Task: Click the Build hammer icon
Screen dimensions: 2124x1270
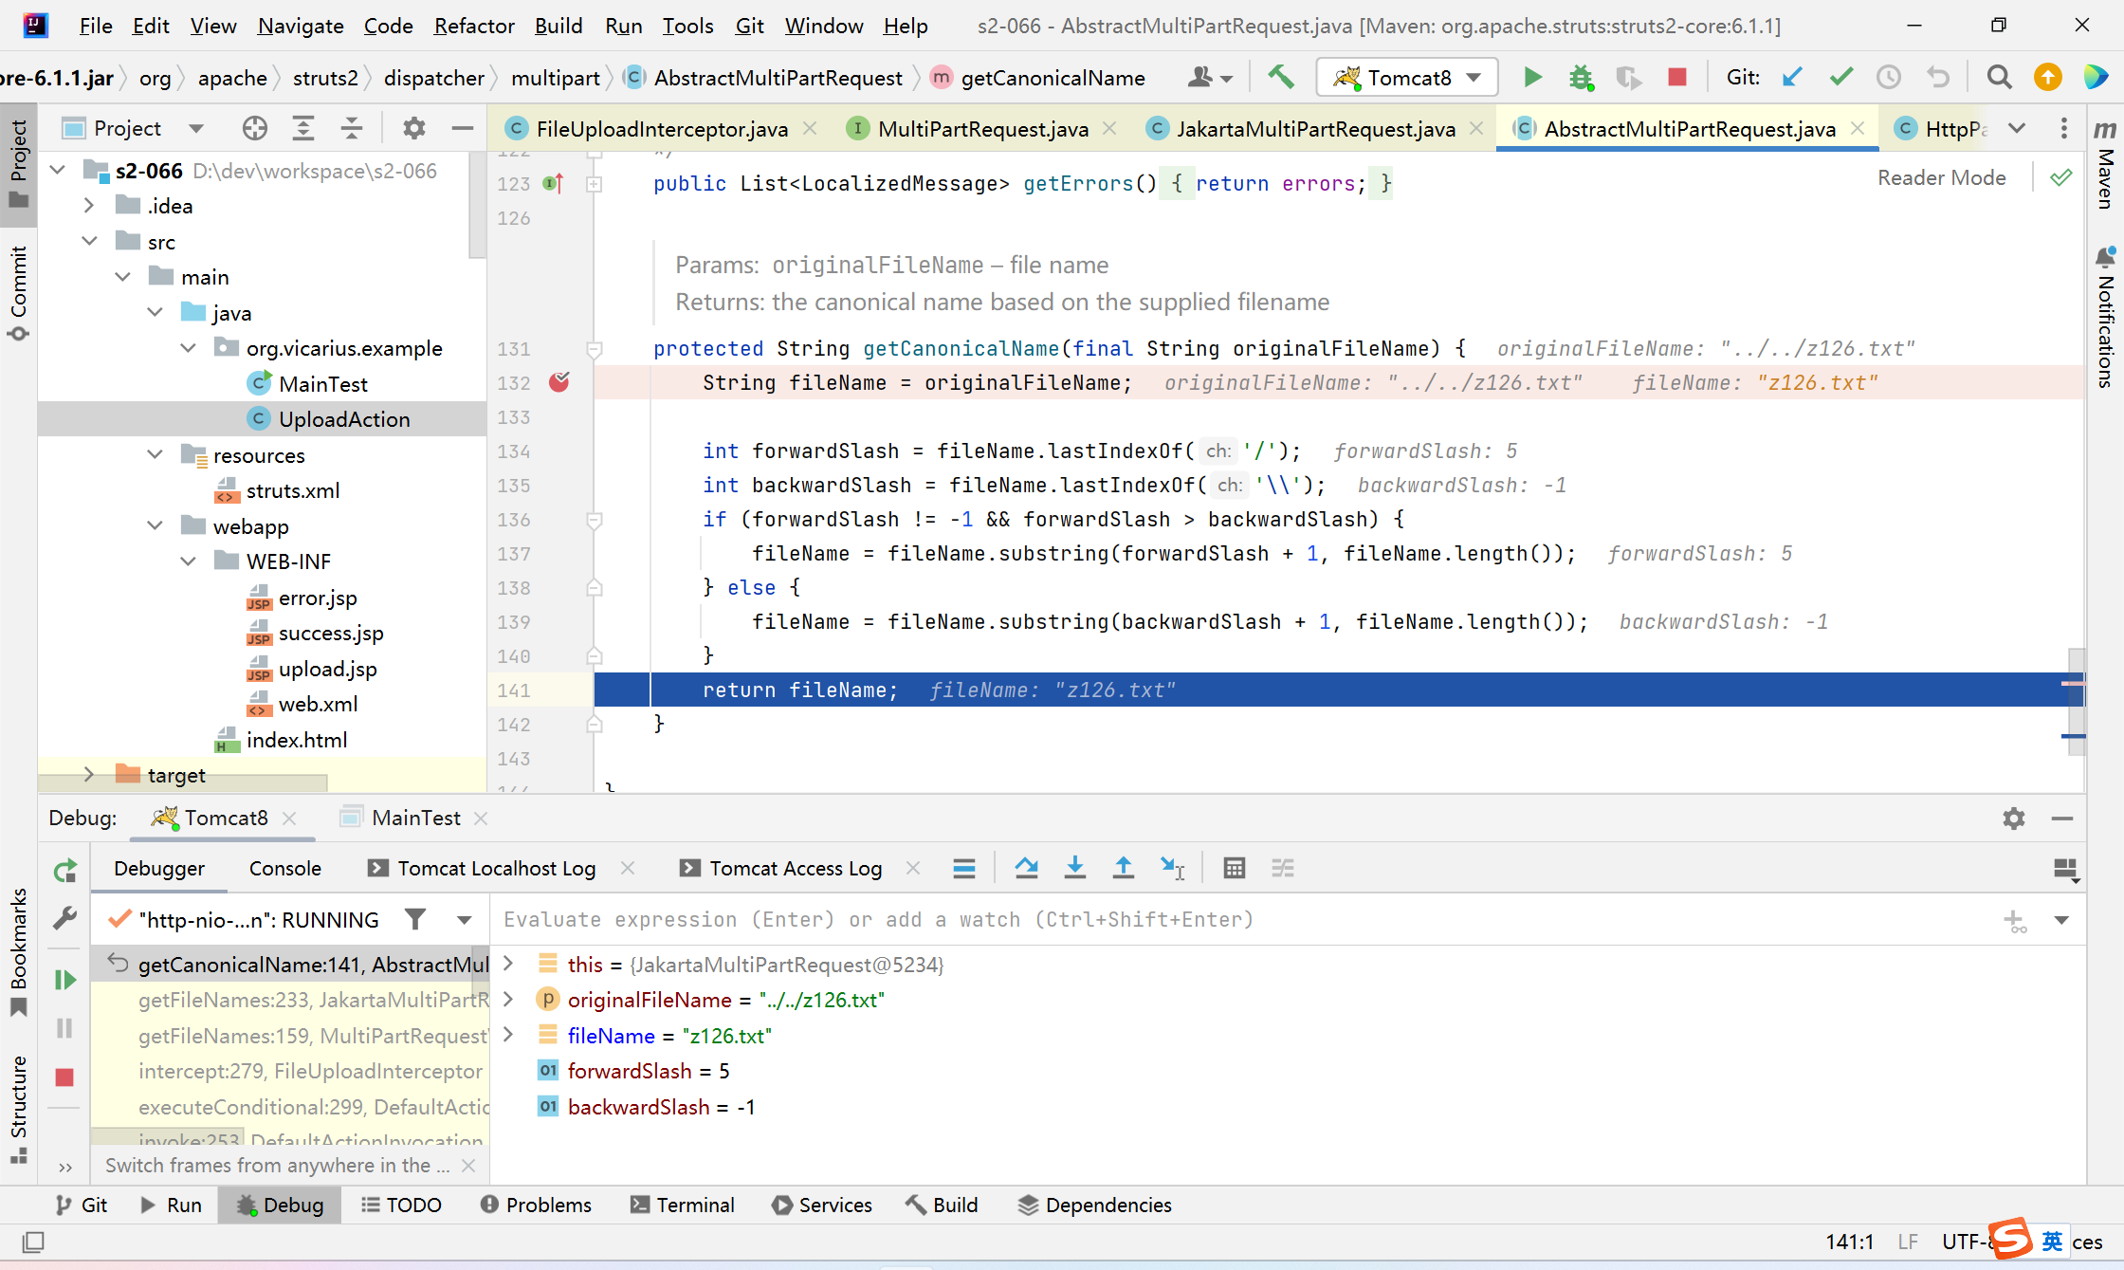Action: tap(1281, 77)
